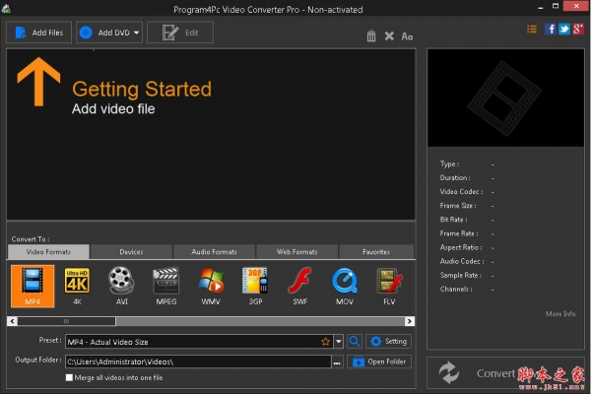Click the Add Files button
Viewport: 591px width, 394px height.
click(x=38, y=33)
